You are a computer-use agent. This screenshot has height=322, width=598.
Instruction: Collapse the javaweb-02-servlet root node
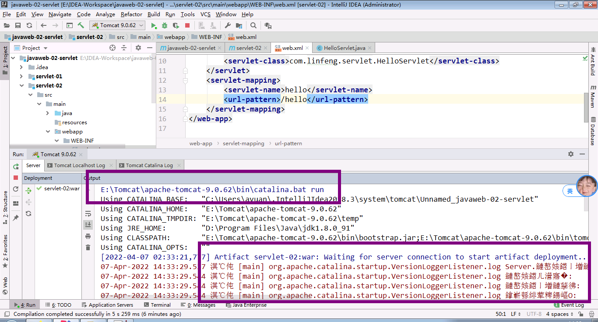click(13, 58)
